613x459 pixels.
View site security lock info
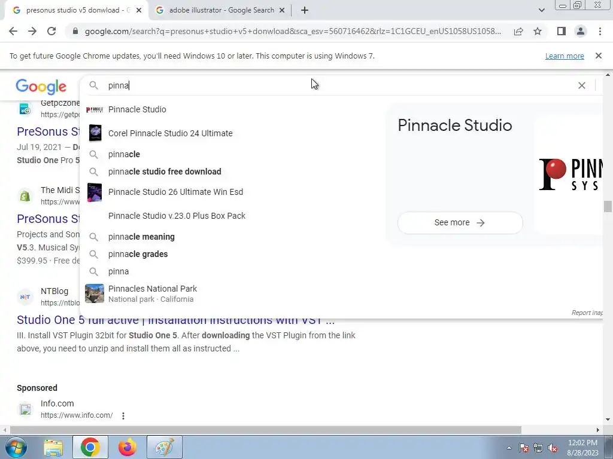pyautogui.click(x=75, y=31)
